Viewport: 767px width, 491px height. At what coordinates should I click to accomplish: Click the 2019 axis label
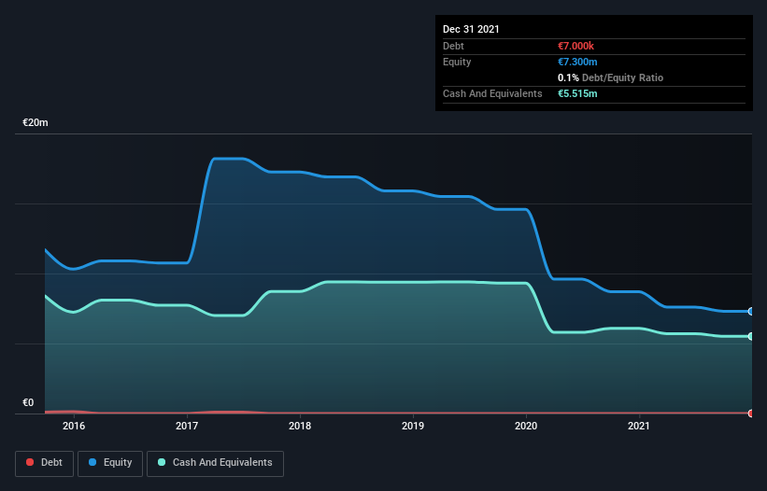[x=413, y=426]
